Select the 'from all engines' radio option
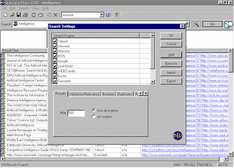This screenshot has width=234, height=168. tap(94, 110)
